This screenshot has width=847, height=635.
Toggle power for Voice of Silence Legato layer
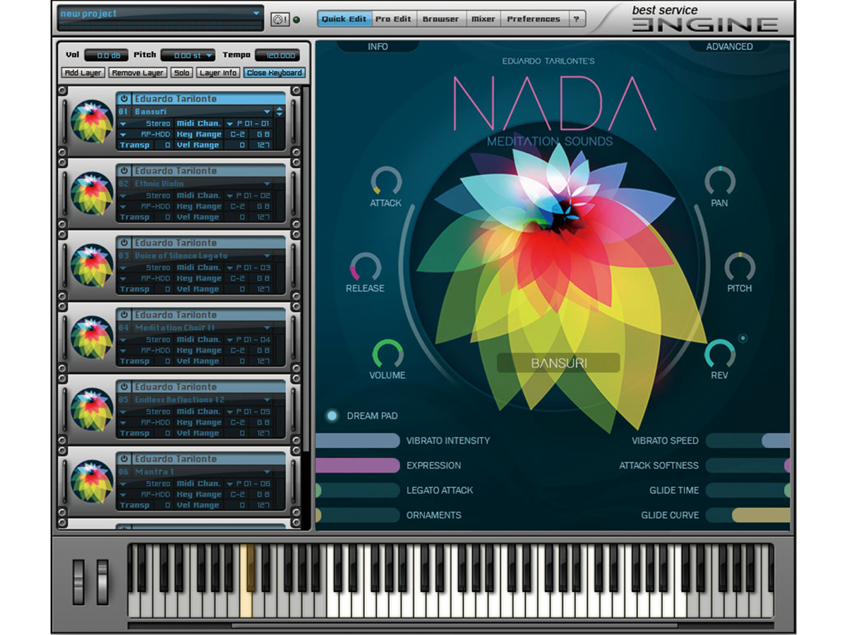coord(124,243)
